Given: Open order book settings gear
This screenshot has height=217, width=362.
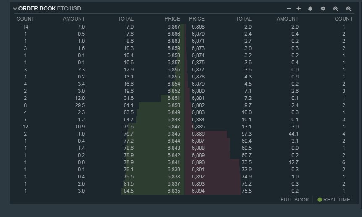Looking at the screenshot, I should coord(323,8).
